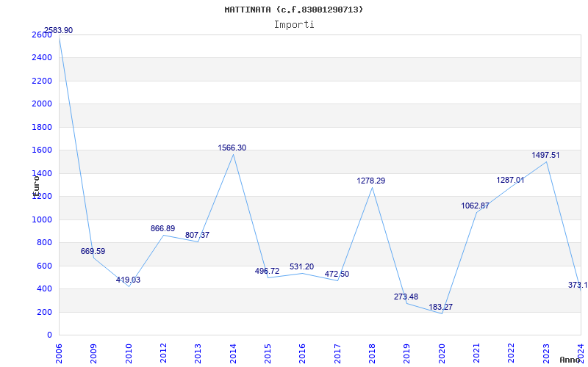The width and height of the screenshot is (588, 367).
Task: Click the 2400 y-axis tick label
Action: (x=42, y=58)
